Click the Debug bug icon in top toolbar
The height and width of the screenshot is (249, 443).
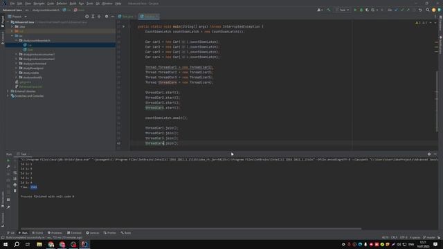click(x=361, y=10)
